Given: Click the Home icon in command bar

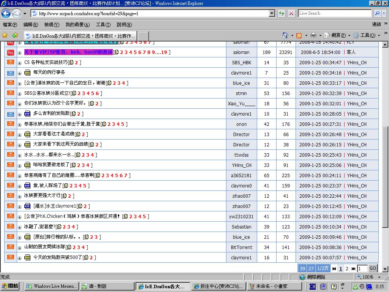Looking at the screenshot, I should (x=285, y=35).
